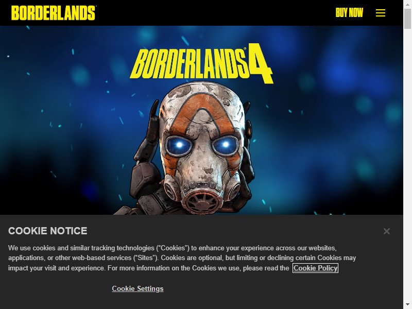Click the Psycho mask's respirator vent
The width and height of the screenshot is (412, 309).
tap(202, 201)
